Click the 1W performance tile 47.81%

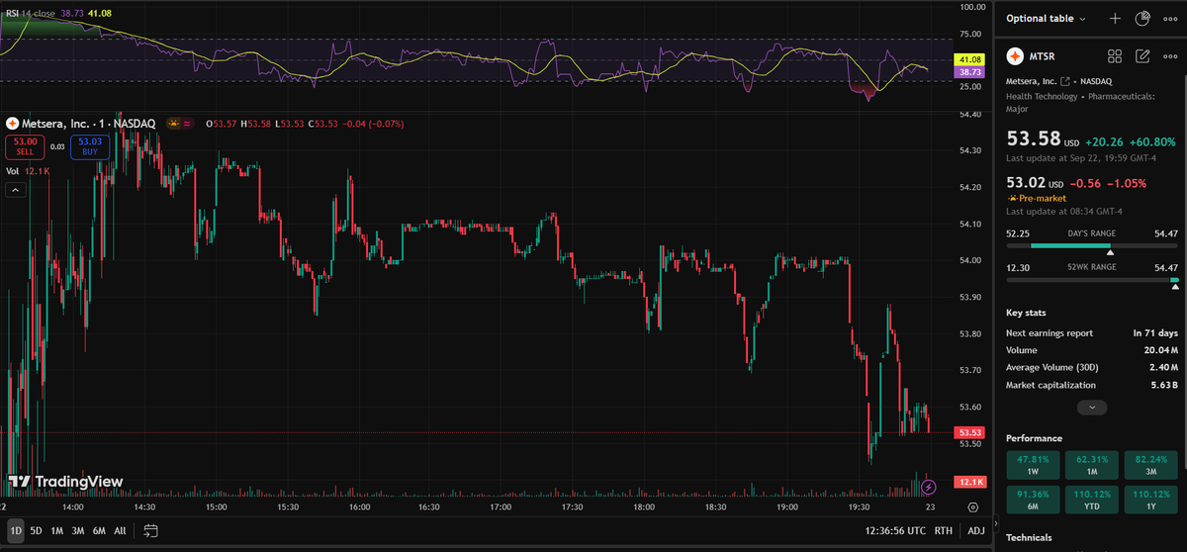pyautogui.click(x=1033, y=465)
